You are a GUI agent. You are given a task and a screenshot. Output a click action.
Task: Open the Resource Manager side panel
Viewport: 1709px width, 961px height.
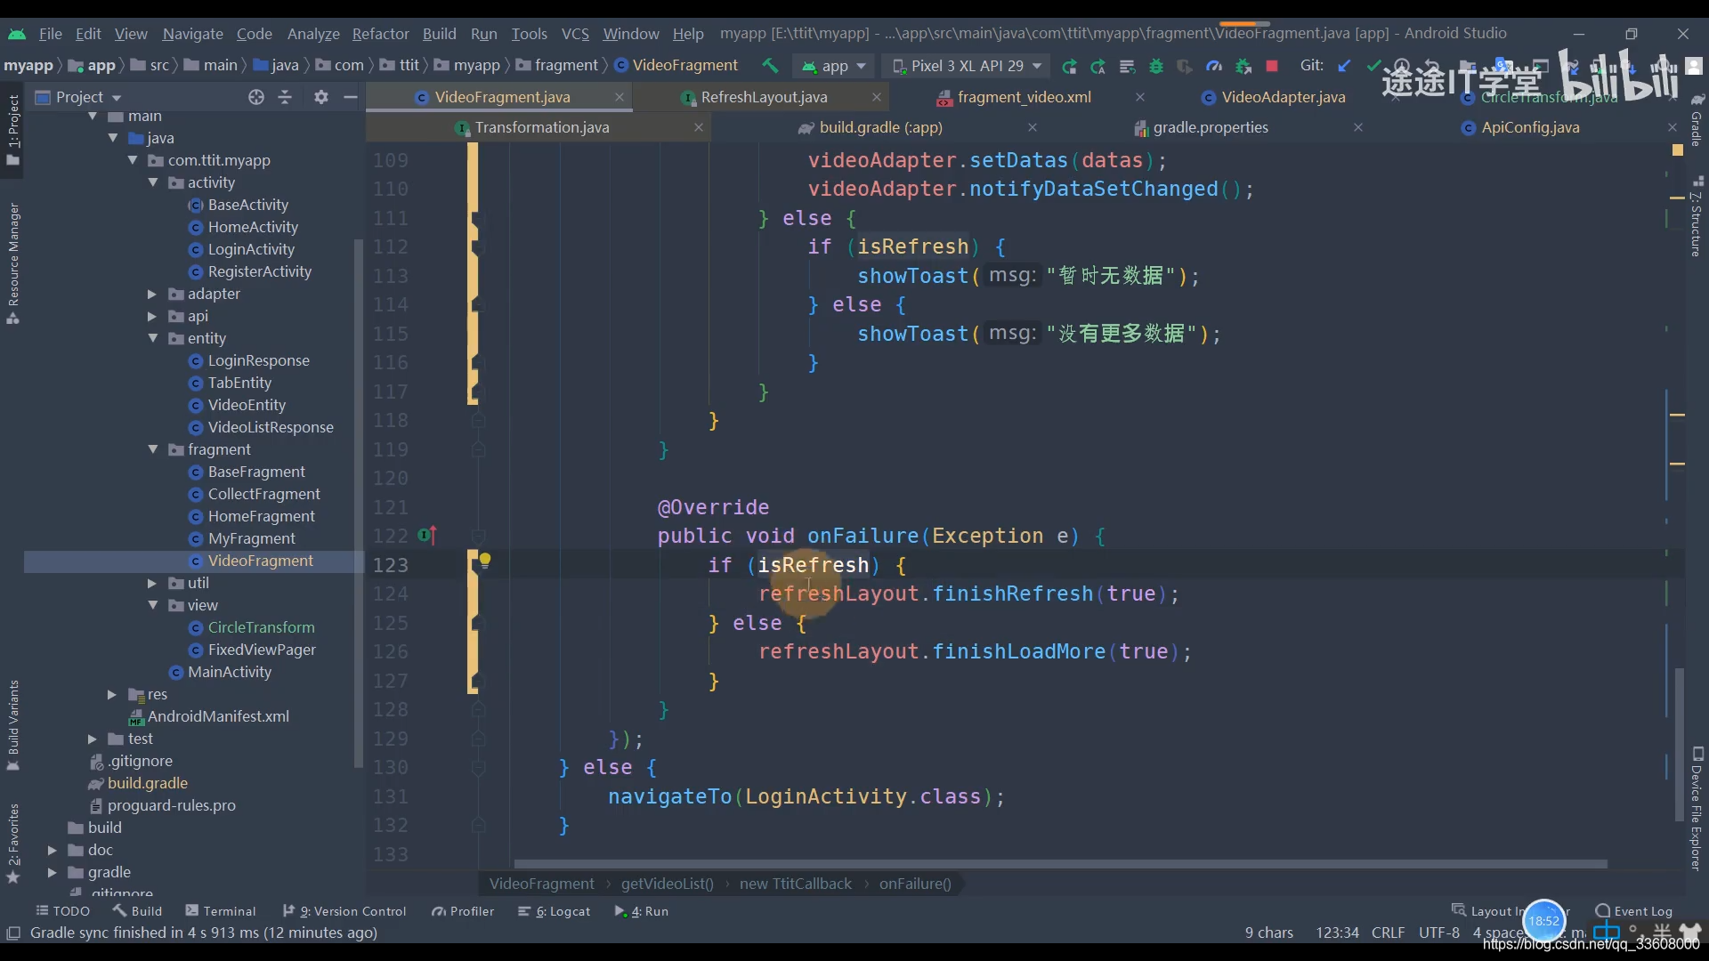[x=13, y=263]
